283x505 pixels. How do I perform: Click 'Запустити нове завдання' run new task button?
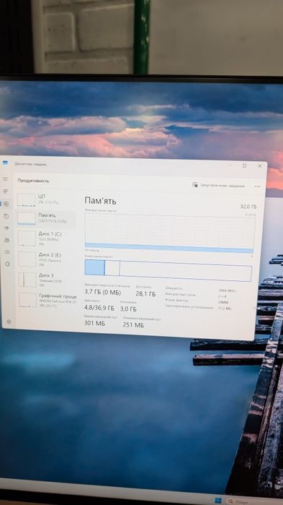(x=218, y=186)
